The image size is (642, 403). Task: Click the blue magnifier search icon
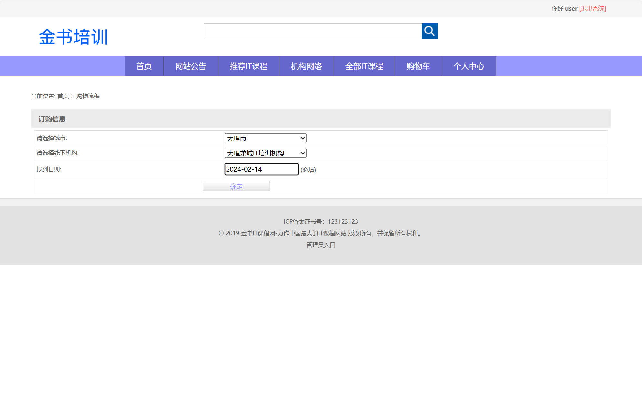429,31
